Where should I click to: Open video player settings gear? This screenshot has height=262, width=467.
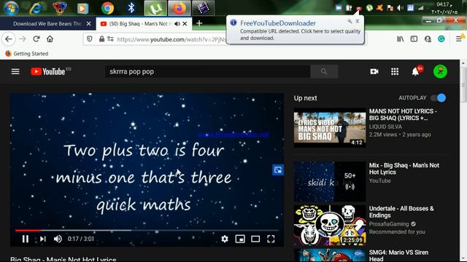pos(225,239)
